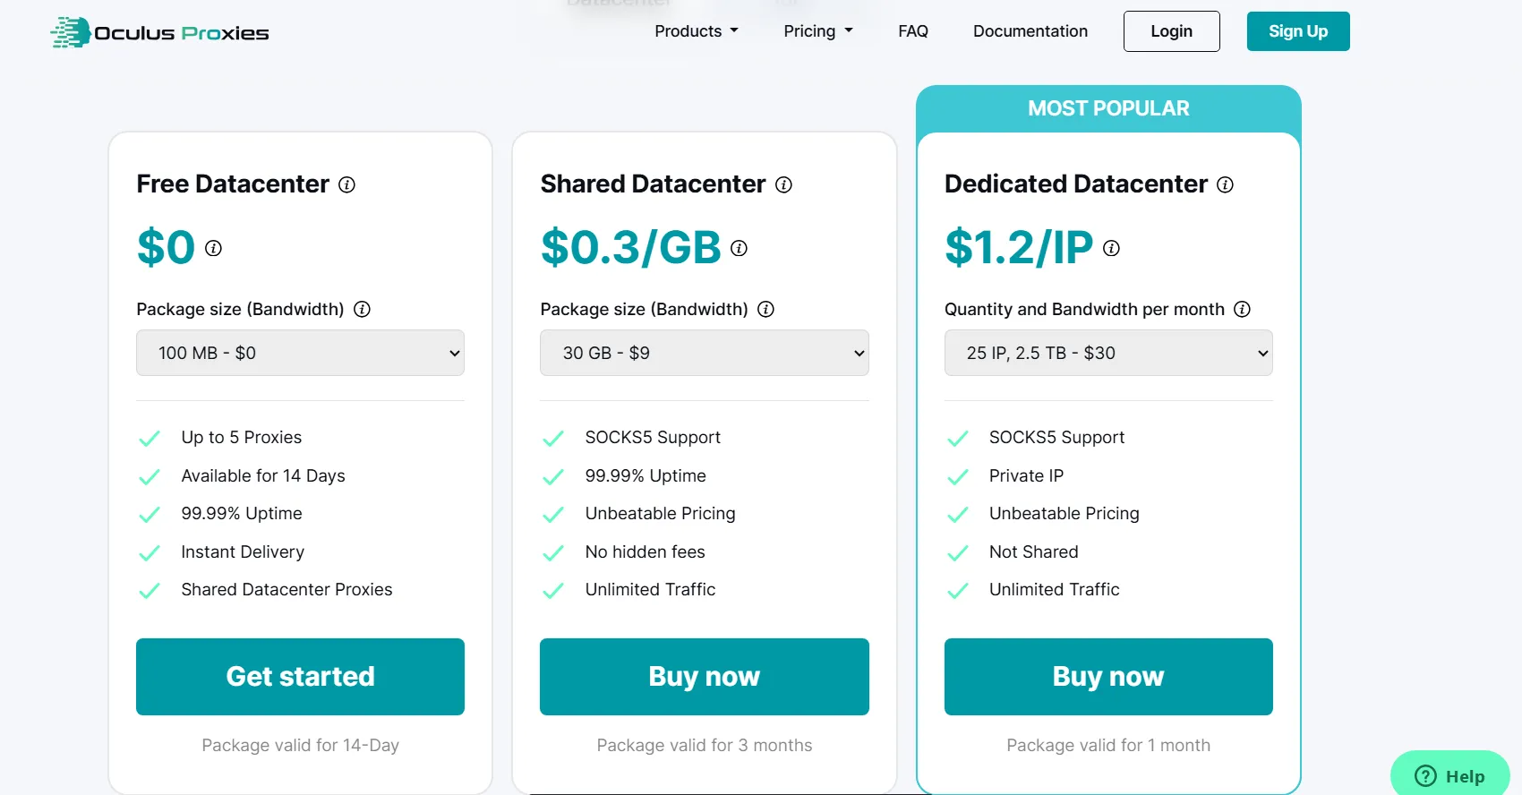Open info icon beside Free Datacenter title
The image size is (1522, 795).
point(346,184)
